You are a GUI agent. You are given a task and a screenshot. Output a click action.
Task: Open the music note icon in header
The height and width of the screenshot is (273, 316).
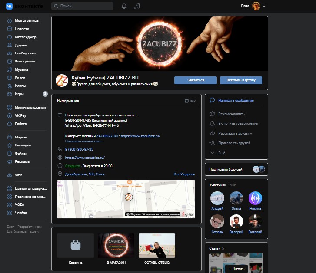[137, 6]
